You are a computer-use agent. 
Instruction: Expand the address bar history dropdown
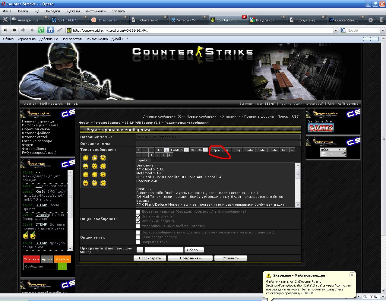(x=336, y=30)
